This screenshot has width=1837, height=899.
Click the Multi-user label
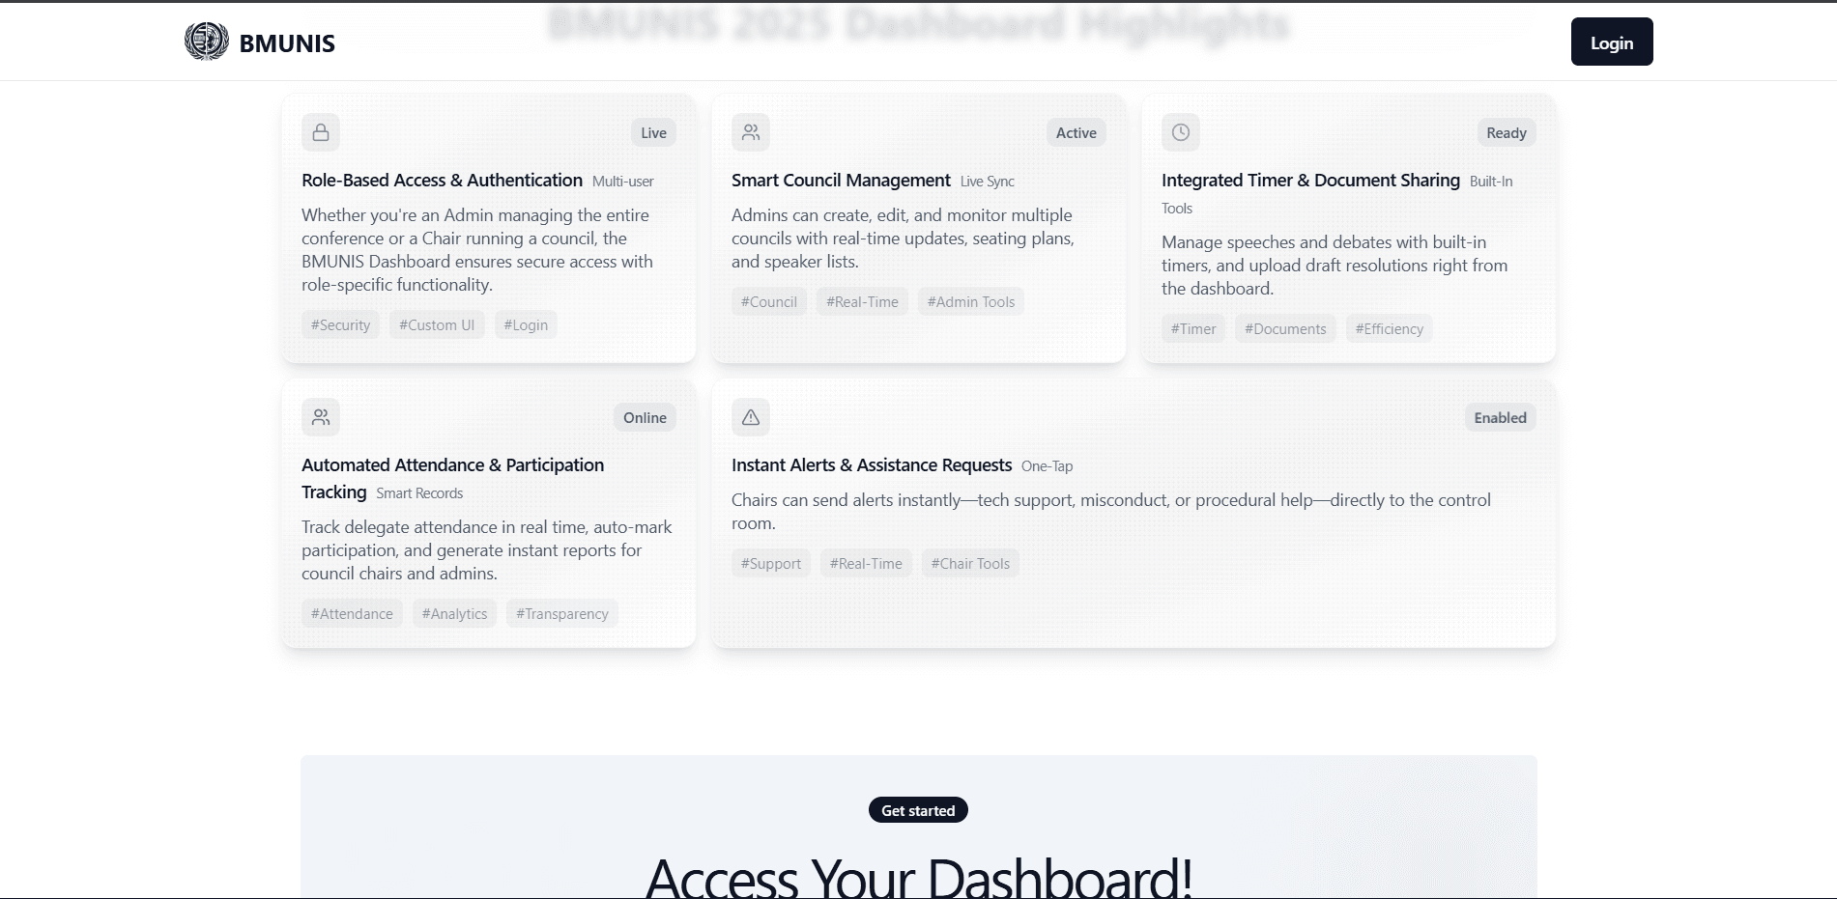click(622, 182)
